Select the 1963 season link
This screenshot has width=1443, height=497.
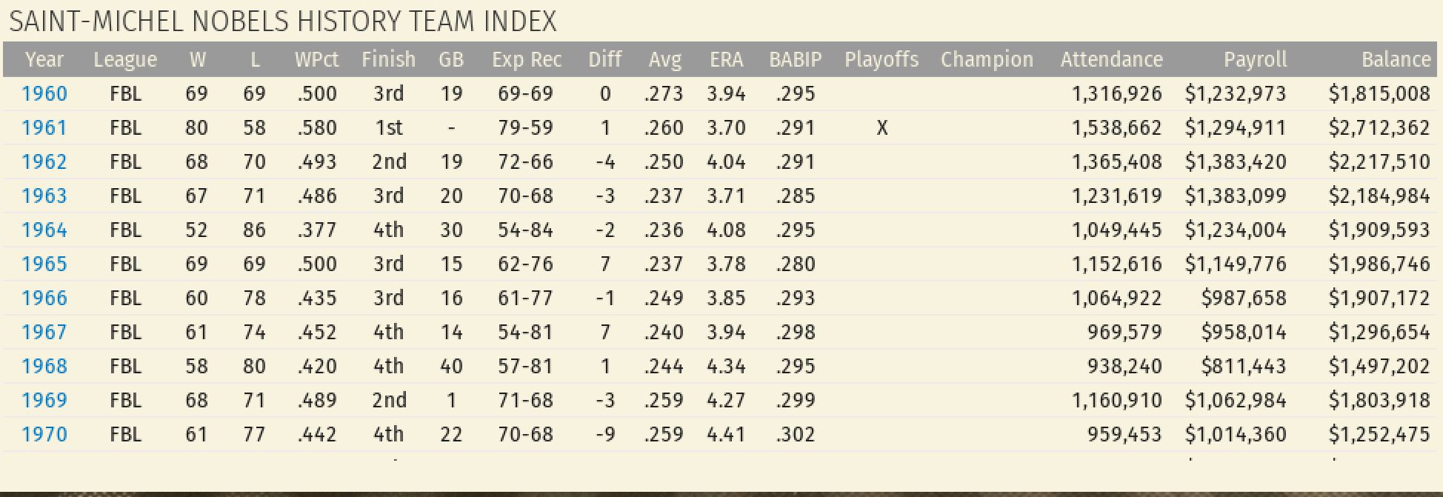[44, 196]
